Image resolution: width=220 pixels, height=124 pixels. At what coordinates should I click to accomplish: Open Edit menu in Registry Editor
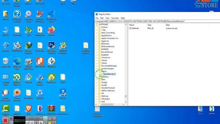coord(102,18)
